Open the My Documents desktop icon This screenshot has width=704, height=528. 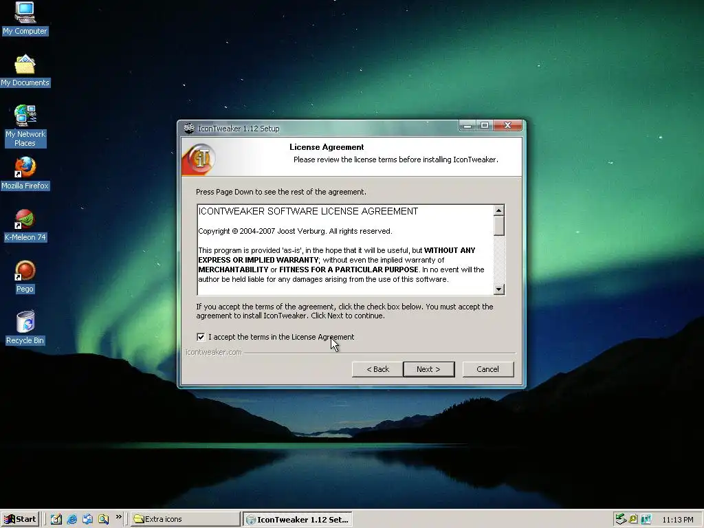pyautogui.click(x=25, y=70)
